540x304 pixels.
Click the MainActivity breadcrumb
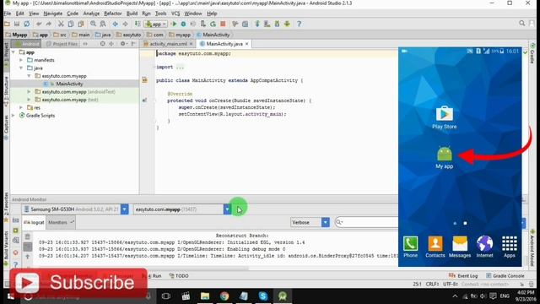tap(213, 35)
